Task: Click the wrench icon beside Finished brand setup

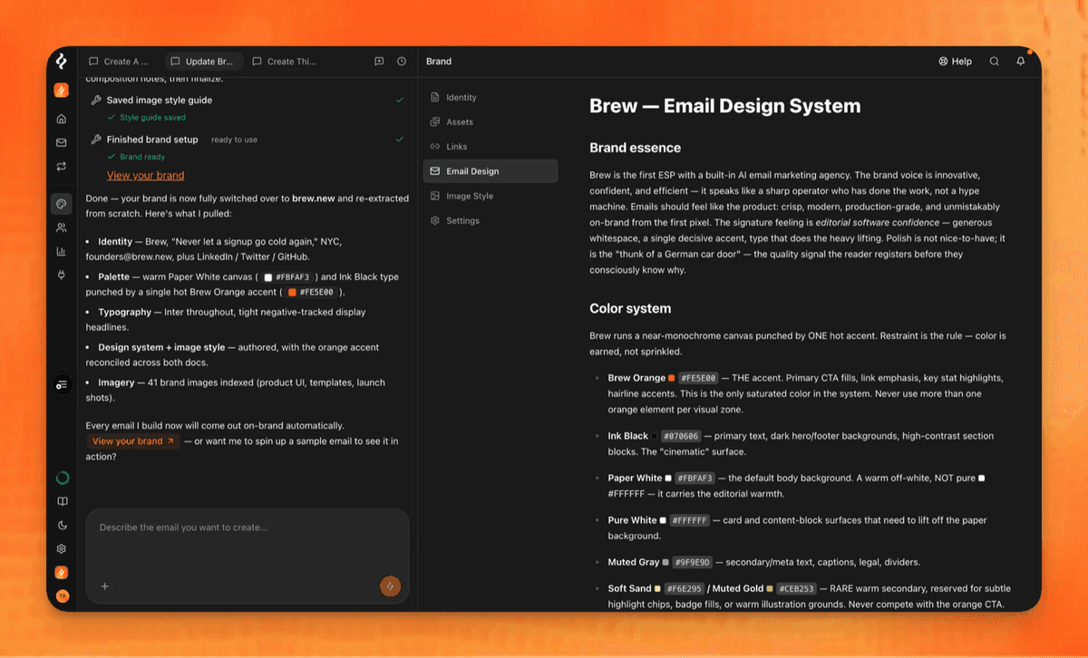Action: coord(97,140)
